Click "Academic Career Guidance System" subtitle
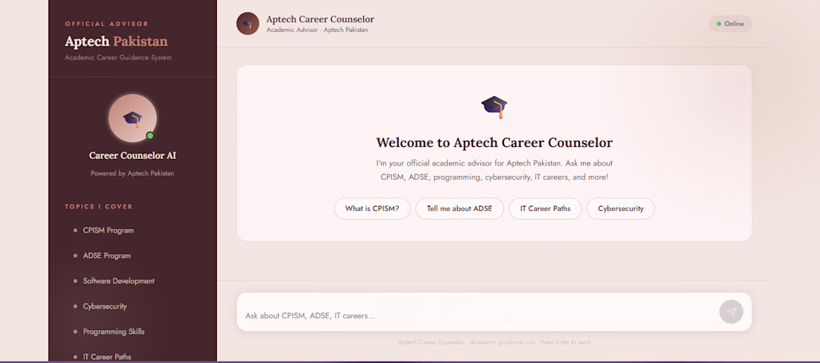The image size is (820, 363). coord(119,57)
